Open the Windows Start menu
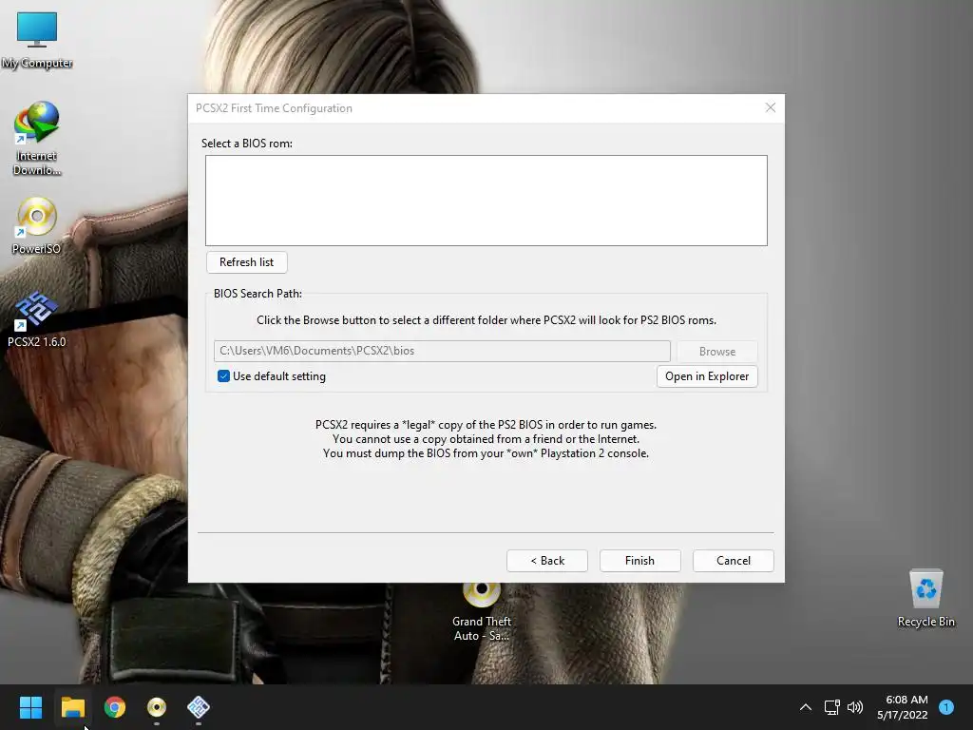 (x=30, y=707)
